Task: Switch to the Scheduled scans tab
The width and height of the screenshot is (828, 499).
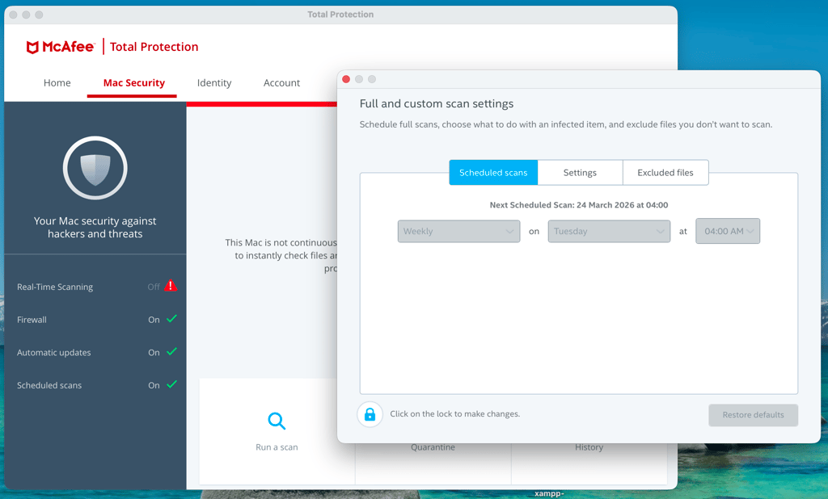Action: (x=493, y=173)
